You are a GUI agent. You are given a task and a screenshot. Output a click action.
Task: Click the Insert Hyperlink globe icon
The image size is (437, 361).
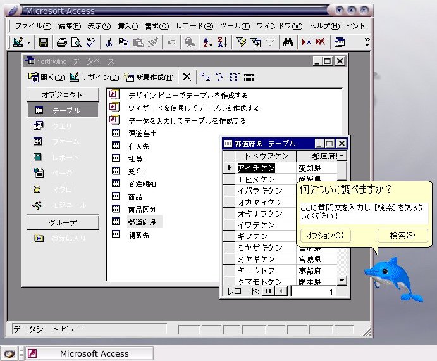click(190, 42)
